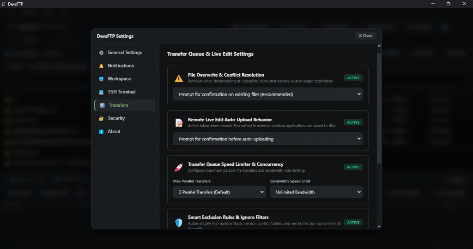Click 'Transfer Queue Speed Limiter & Concurrency' title
The height and width of the screenshot is (249, 473).
point(236,164)
